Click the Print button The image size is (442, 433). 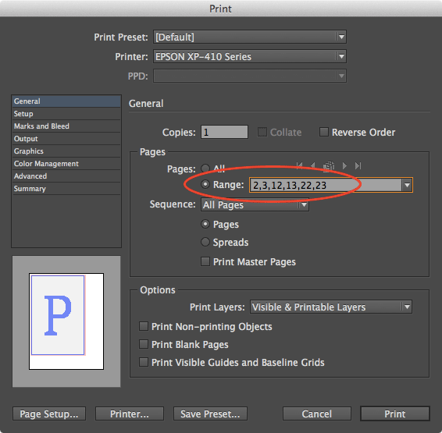(395, 413)
